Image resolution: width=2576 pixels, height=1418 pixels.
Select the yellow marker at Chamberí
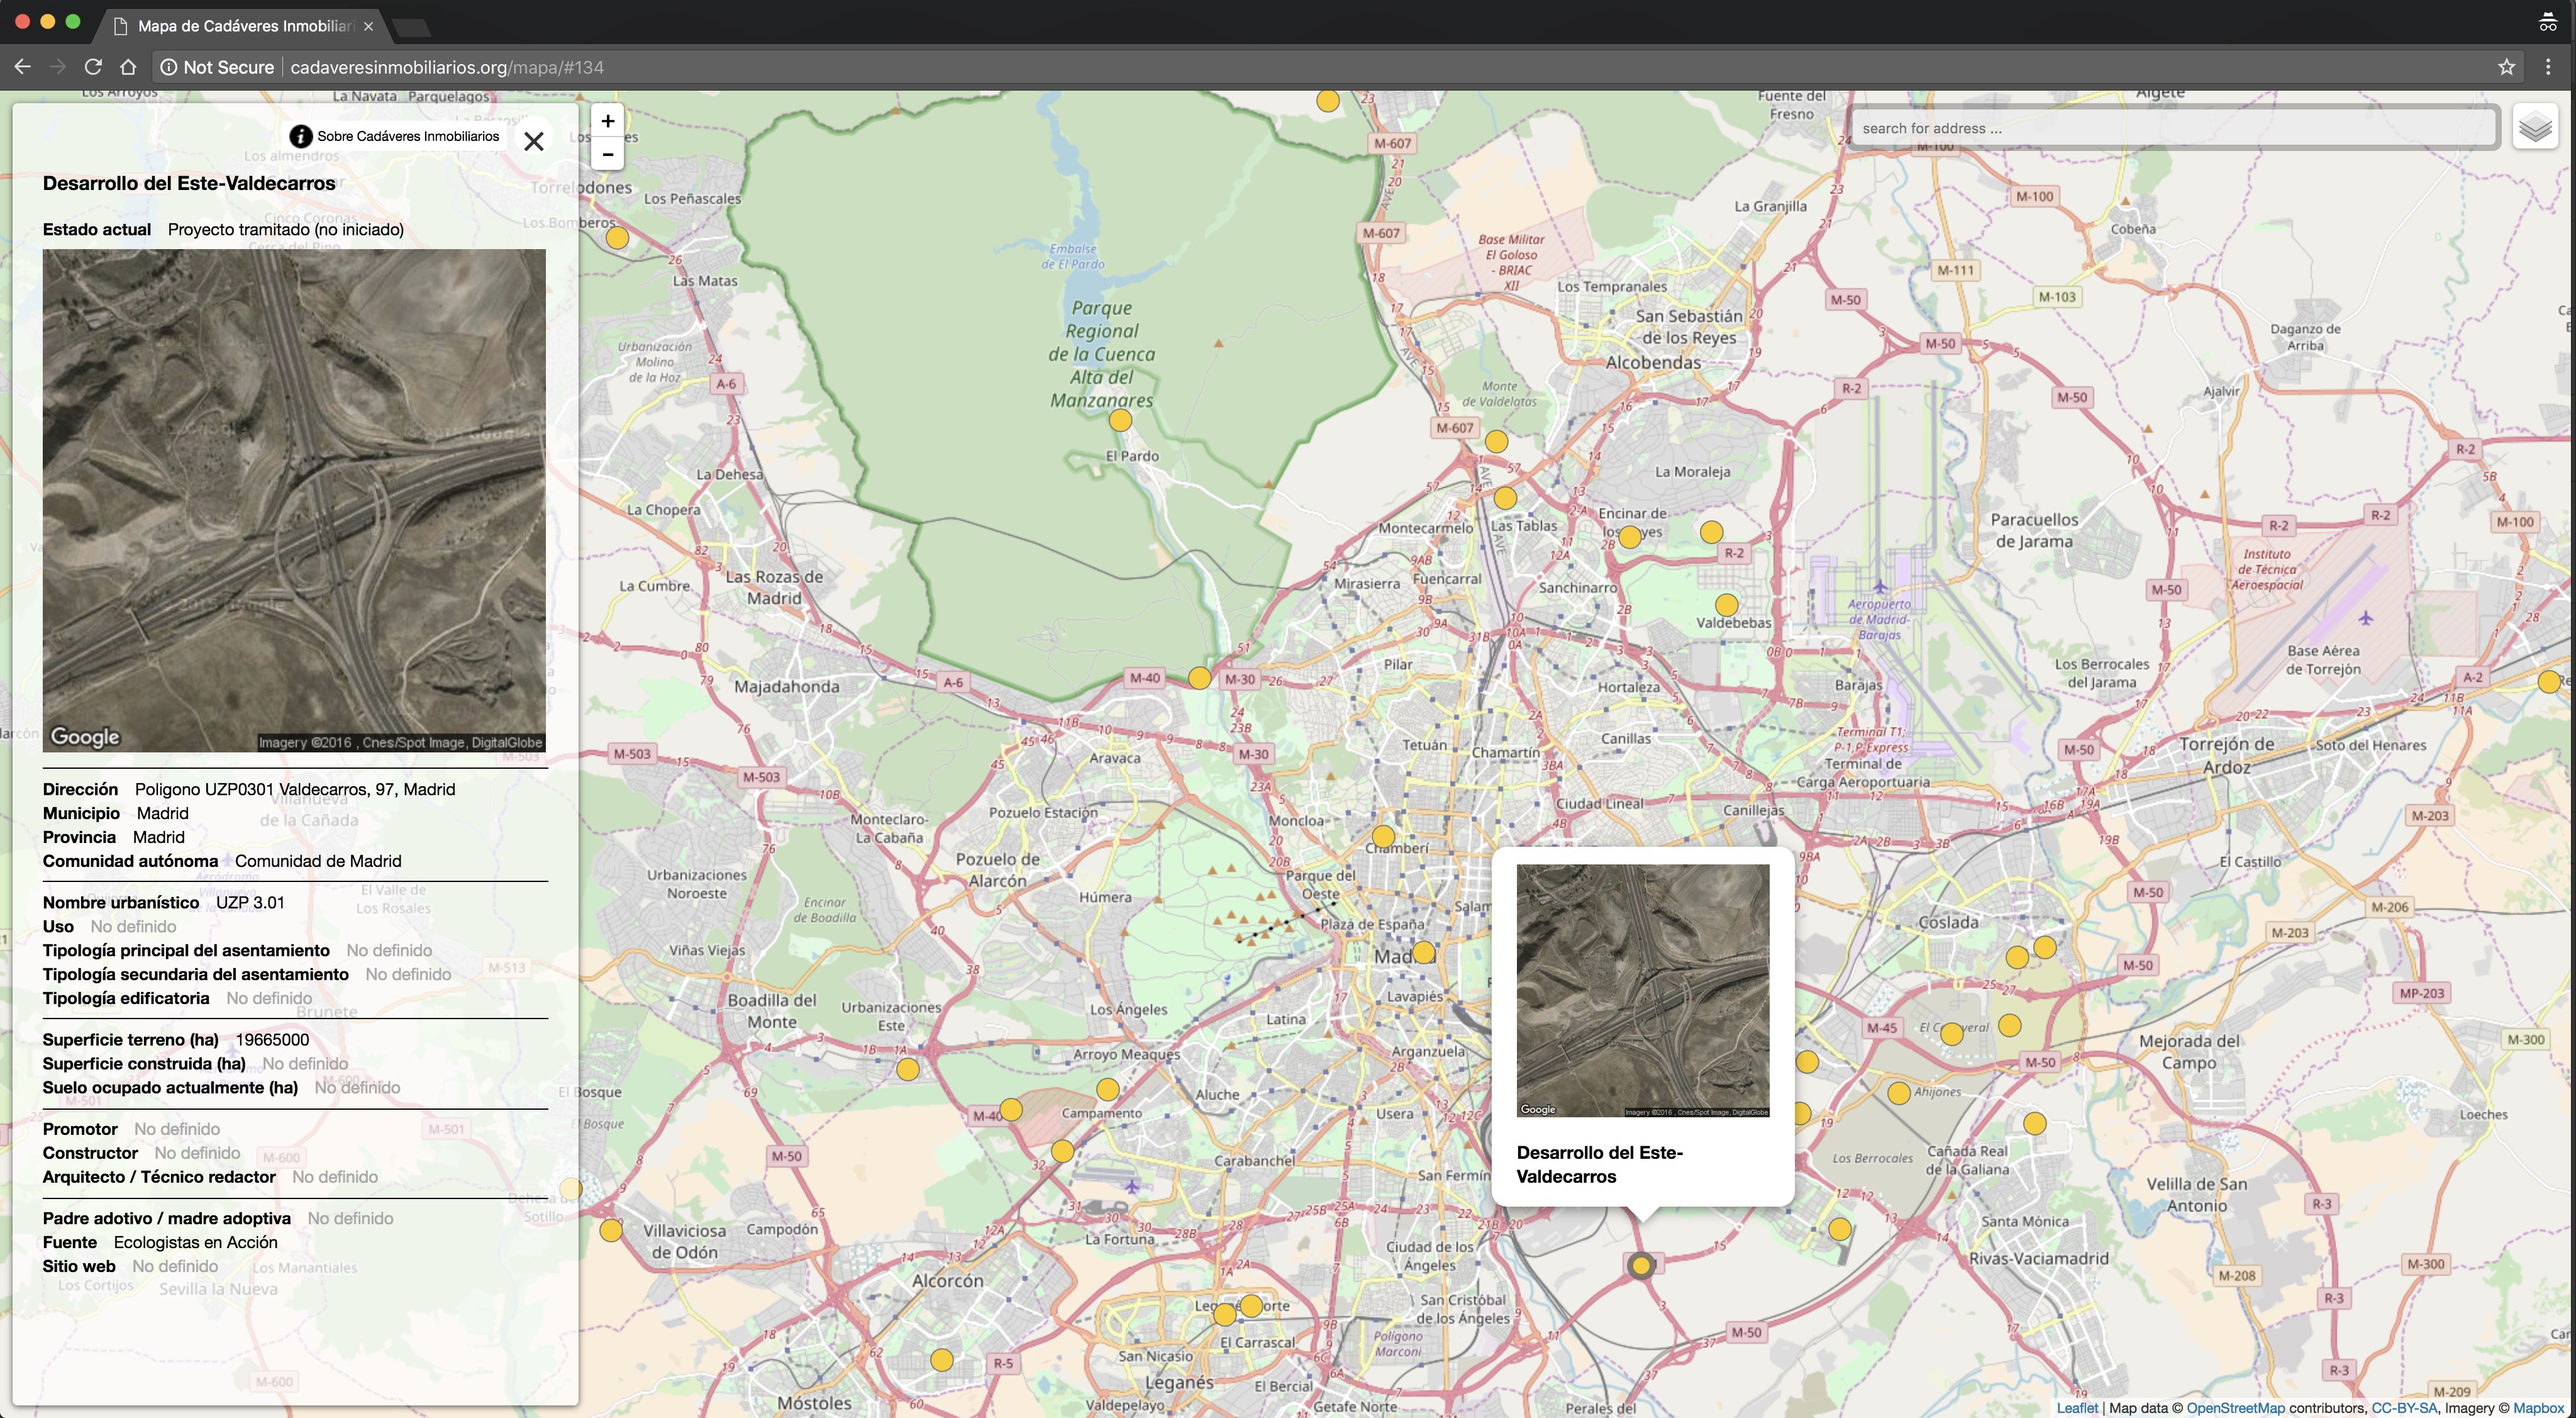coord(1383,836)
